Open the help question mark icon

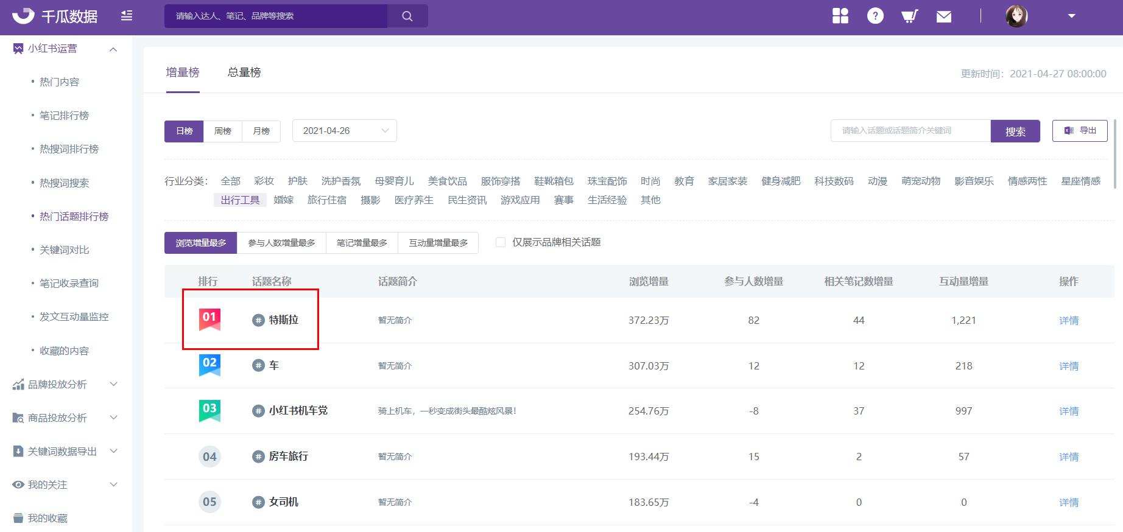[875, 16]
